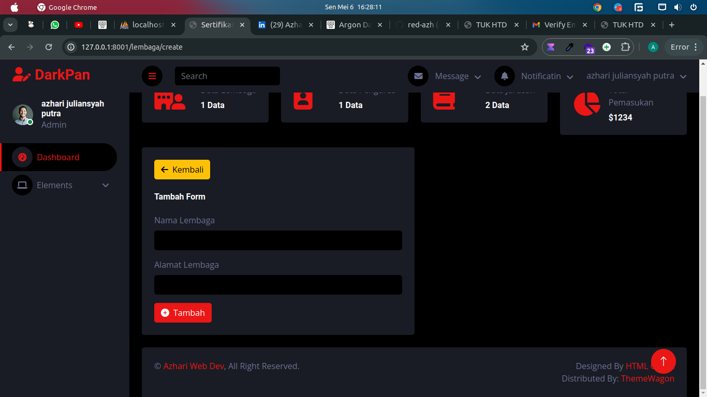Click the Total Pemasukan pie chart icon
Viewport: 707px width, 397px height.
(587, 104)
